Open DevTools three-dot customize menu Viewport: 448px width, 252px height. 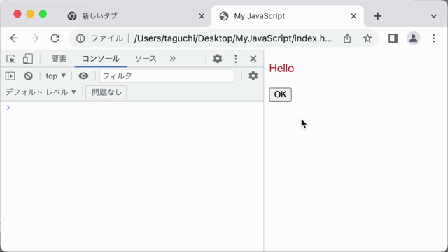point(236,59)
